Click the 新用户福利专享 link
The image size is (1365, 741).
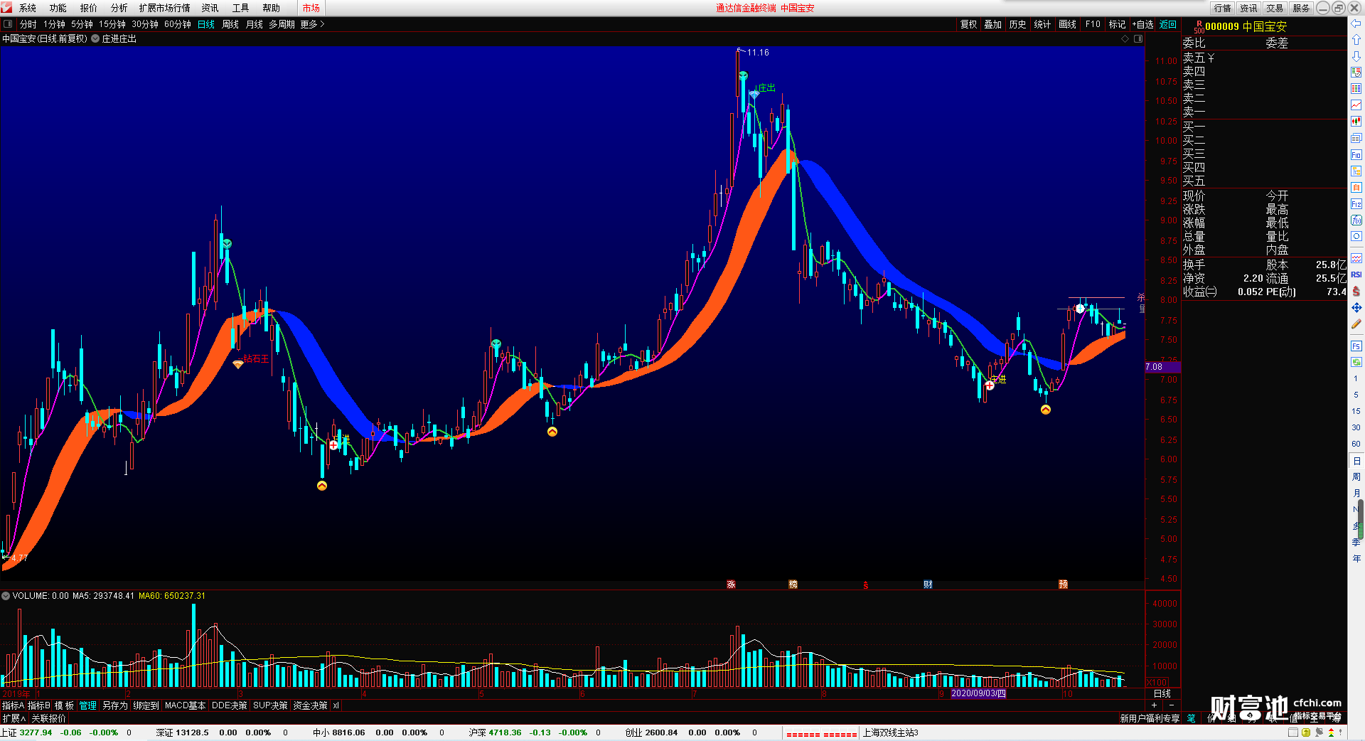pyautogui.click(x=1150, y=718)
